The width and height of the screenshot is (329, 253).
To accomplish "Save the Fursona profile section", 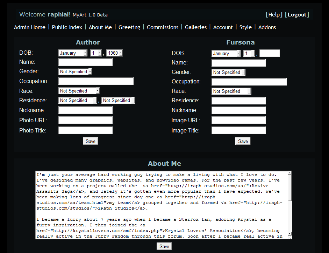I will pyautogui.click(x=243, y=141).
